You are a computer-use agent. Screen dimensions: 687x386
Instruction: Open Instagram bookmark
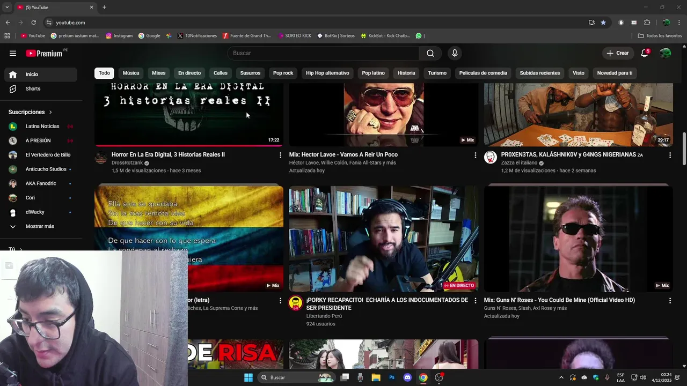click(119, 36)
